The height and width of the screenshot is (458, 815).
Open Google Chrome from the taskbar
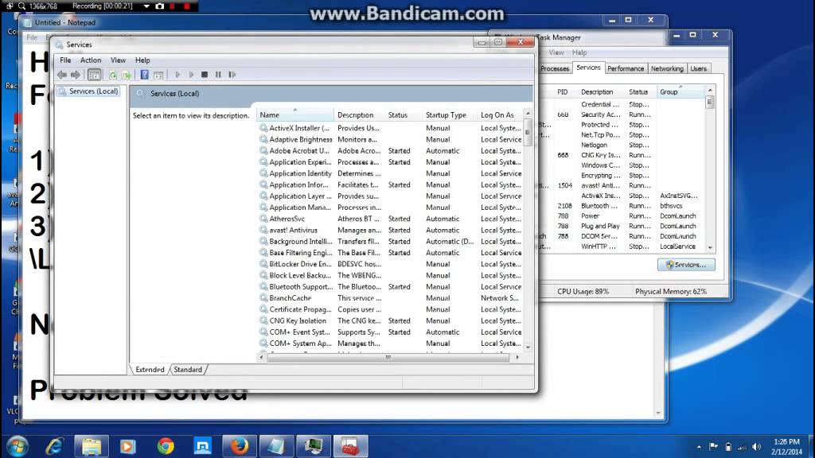click(166, 446)
